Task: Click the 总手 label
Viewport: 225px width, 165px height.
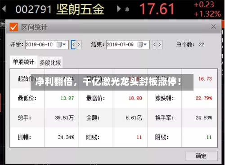Action: [24, 118]
